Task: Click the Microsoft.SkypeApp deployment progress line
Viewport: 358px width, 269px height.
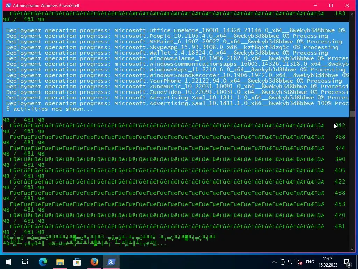Action: (172, 47)
